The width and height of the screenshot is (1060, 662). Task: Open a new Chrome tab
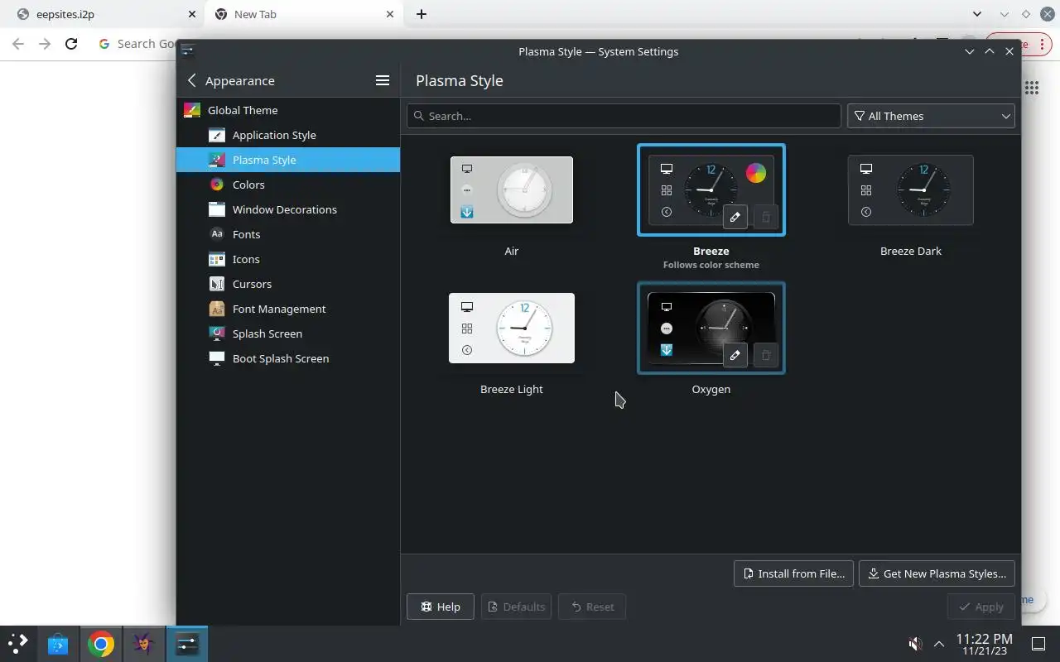coord(421,14)
